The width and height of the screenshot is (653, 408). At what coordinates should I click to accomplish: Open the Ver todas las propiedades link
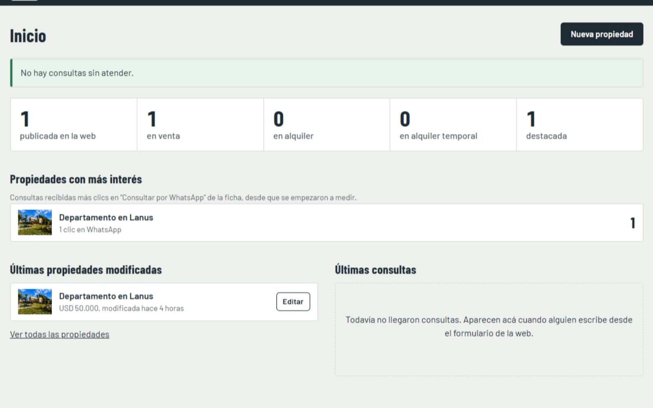tap(60, 334)
